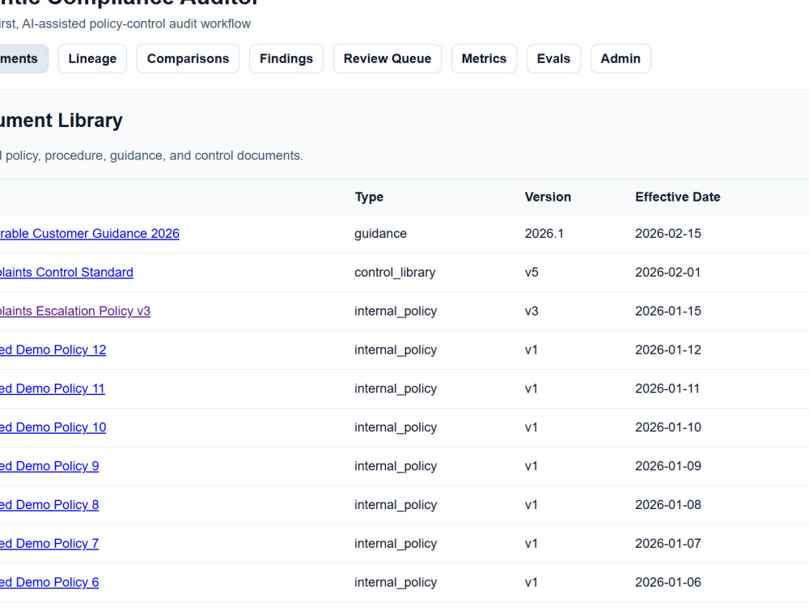
Task: Select version cell 'v5'
Action: [532, 272]
